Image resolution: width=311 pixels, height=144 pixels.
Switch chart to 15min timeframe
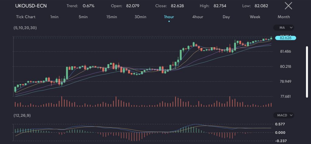tap(111, 17)
